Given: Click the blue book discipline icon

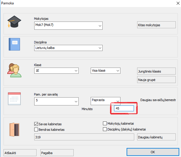Looking at the screenshot, I should click(x=14, y=44).
